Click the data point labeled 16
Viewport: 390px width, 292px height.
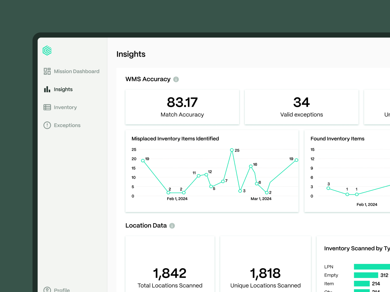coord(251,166)
